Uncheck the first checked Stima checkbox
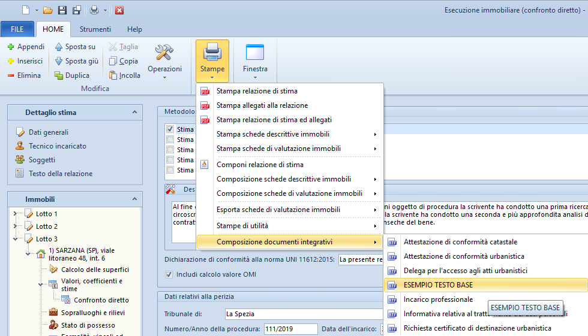The image size is (588, 336). (170, 129)
